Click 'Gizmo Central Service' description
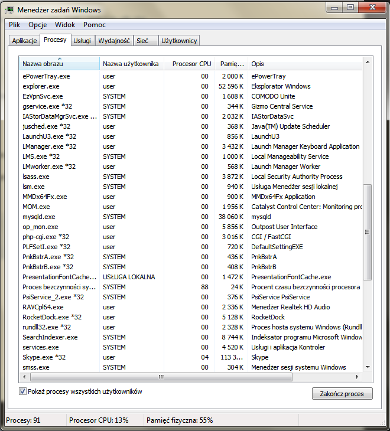Viewport: 390px width, 431px height. click(282, 106)
